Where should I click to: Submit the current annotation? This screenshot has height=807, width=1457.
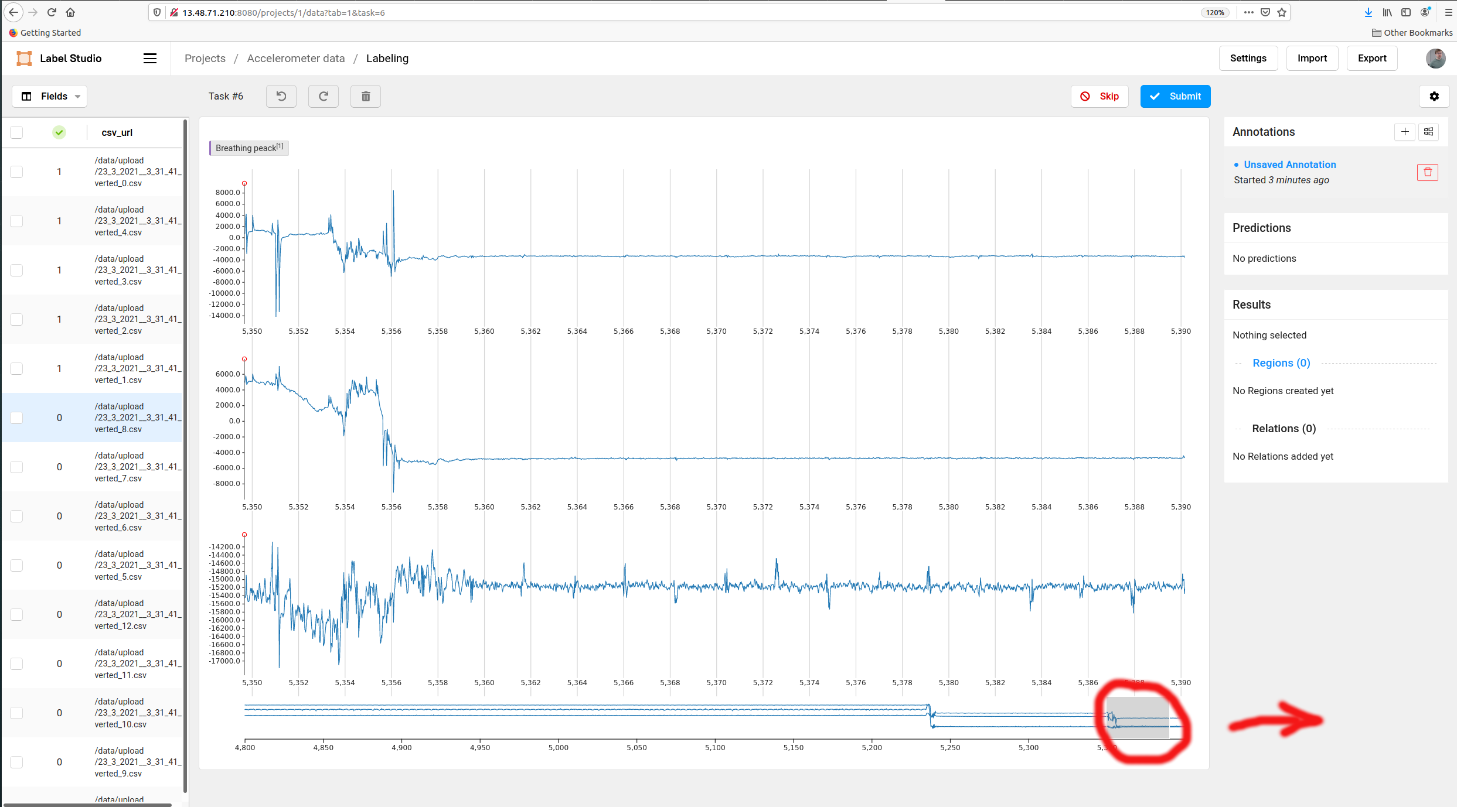(1175, 96)
